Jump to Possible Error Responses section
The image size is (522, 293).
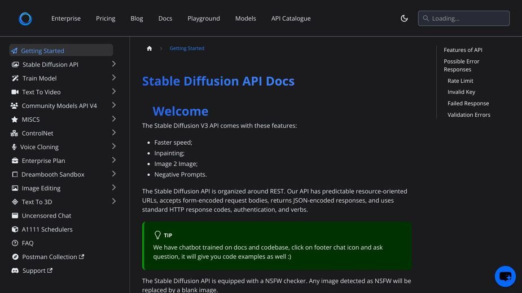(x=462, y=65)
